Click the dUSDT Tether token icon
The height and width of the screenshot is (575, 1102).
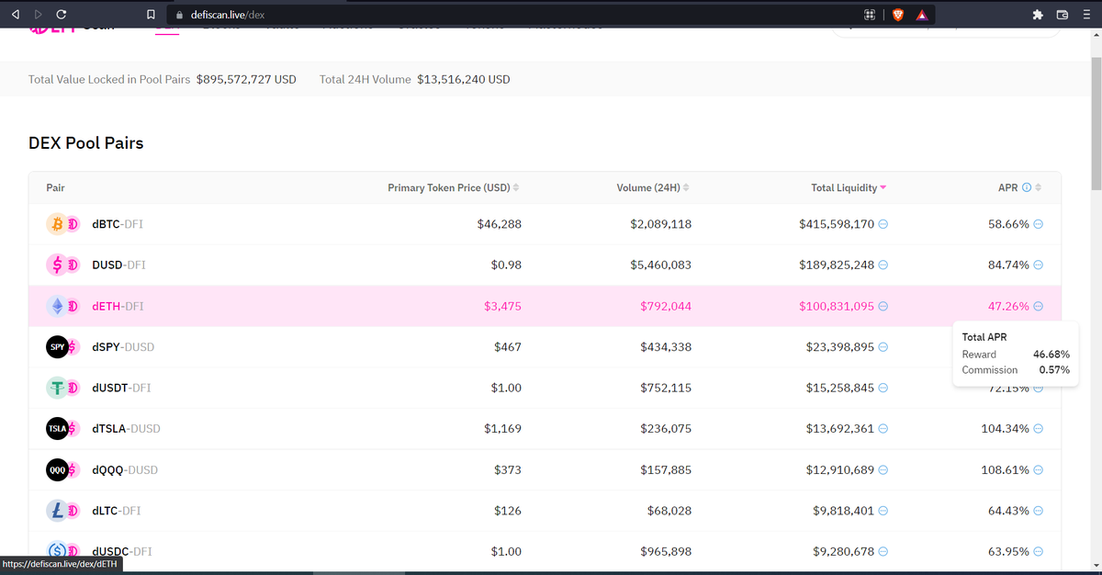[57, 388]
